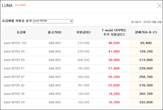163x110 pixels.
Task: Click the 요금제 column header
Action: point(21,32)
